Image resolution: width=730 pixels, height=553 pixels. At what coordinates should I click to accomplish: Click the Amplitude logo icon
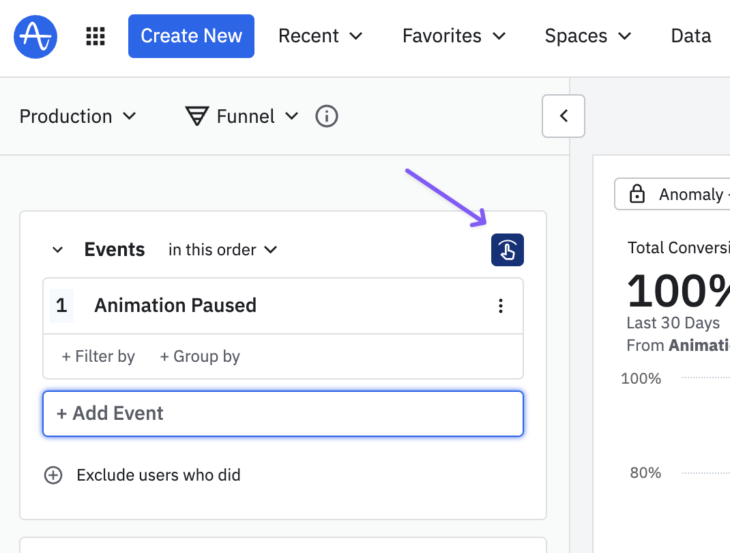click(x=35, y=36)
